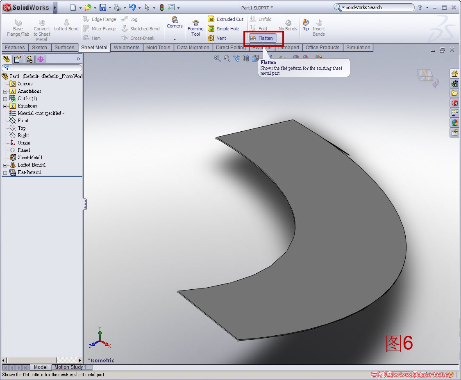This screenshot has height=380, width=461.
Task: Expand the Corners dropdown arrow
Action: (x=175, y=39)
